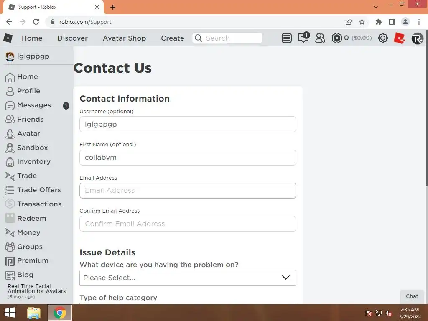Click the Messages unread count badge
This screenshot has height=321, width=428.
point(66,106)
